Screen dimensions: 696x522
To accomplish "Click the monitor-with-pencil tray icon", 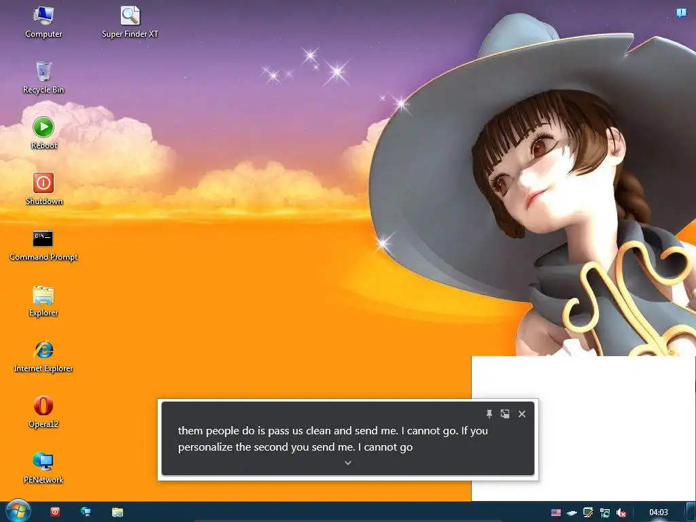I will tap(588, 512).
